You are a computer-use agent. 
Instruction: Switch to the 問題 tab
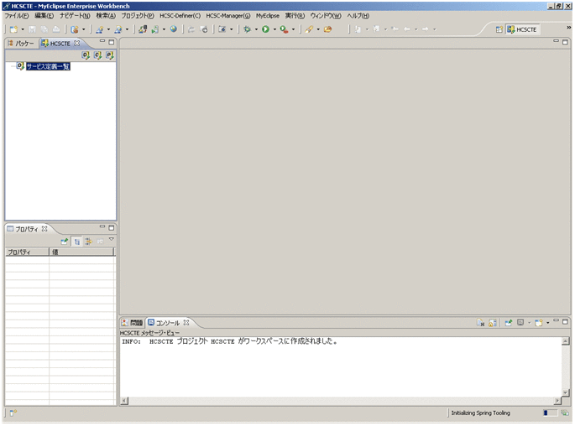133,322
